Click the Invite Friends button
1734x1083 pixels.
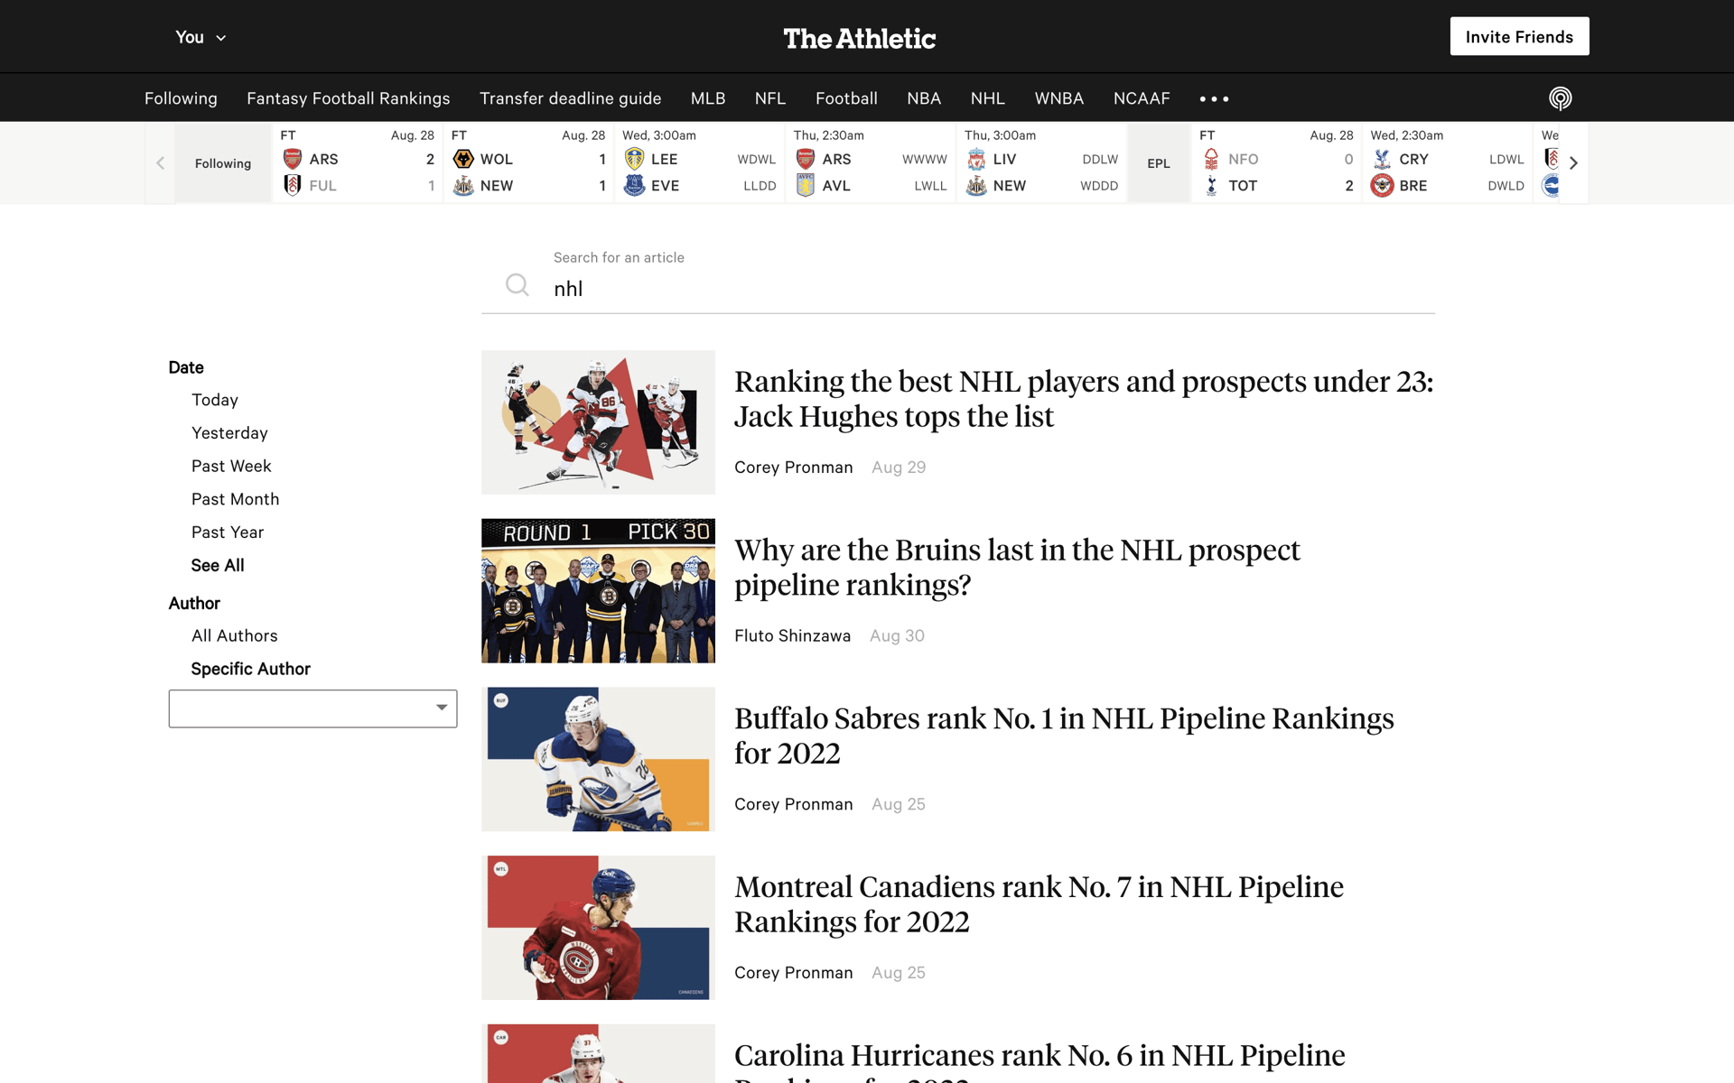pyautogui.click(x=1519, y=36)
